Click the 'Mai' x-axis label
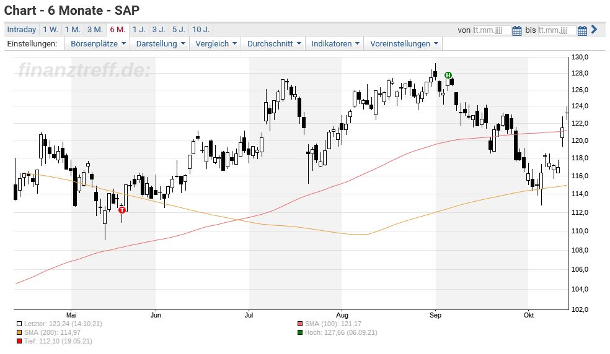Screen dimensions: 610x354 click(71, 315)
